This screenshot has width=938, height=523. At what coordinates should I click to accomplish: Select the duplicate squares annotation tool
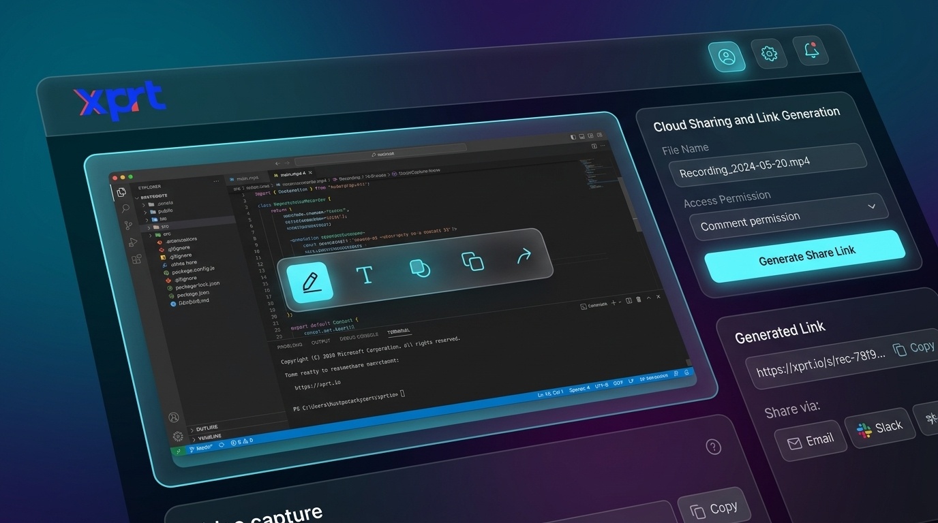[x=472, y=261]
